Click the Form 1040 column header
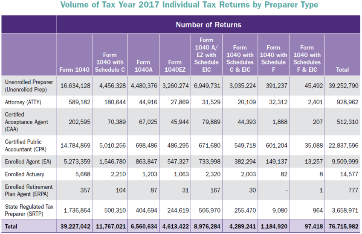 75,69
